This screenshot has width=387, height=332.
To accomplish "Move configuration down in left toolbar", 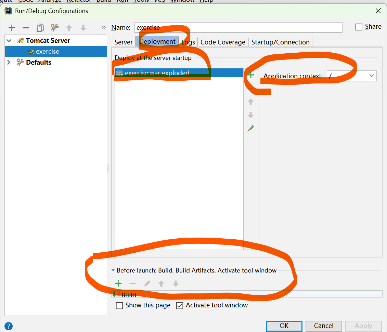I will coord(83,28).
